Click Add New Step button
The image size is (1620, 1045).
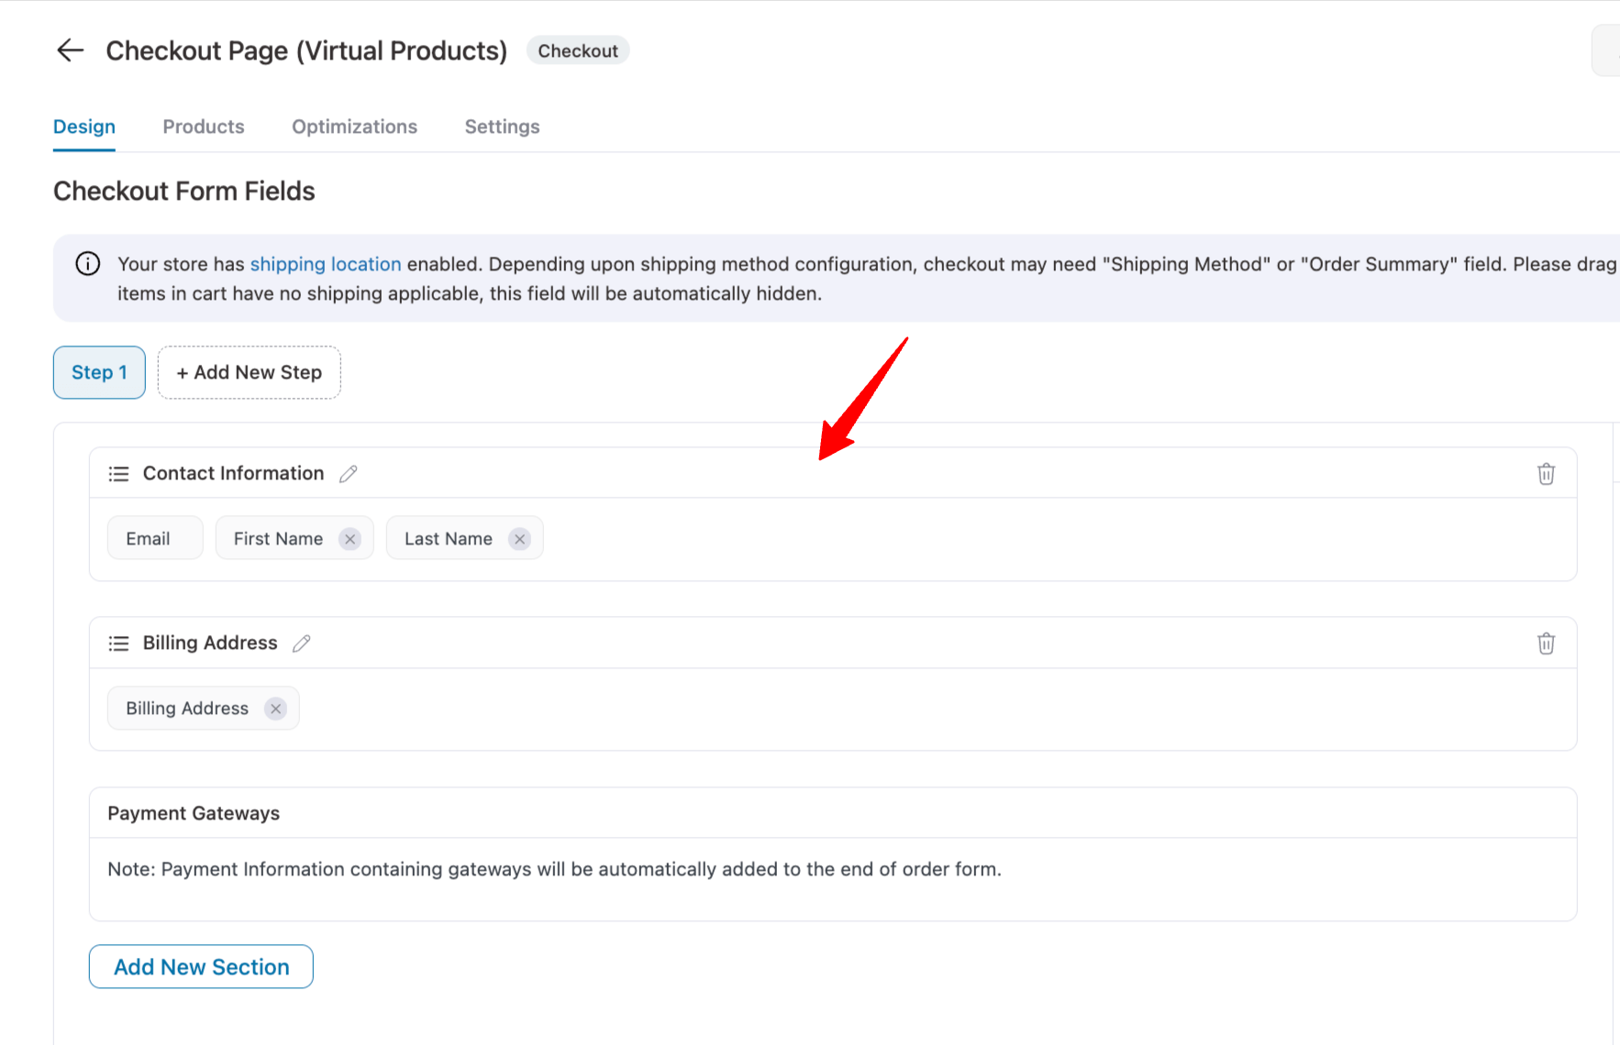click(250, 372)
